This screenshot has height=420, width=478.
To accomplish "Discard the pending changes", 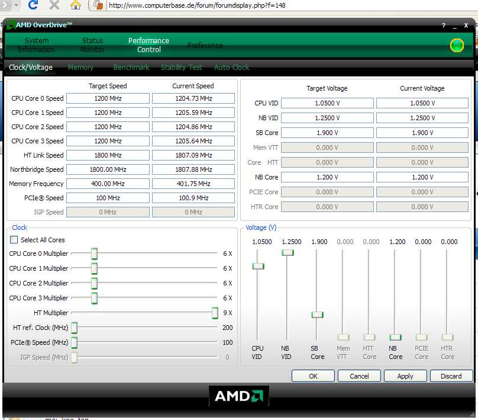I will (x=451, y=376).
